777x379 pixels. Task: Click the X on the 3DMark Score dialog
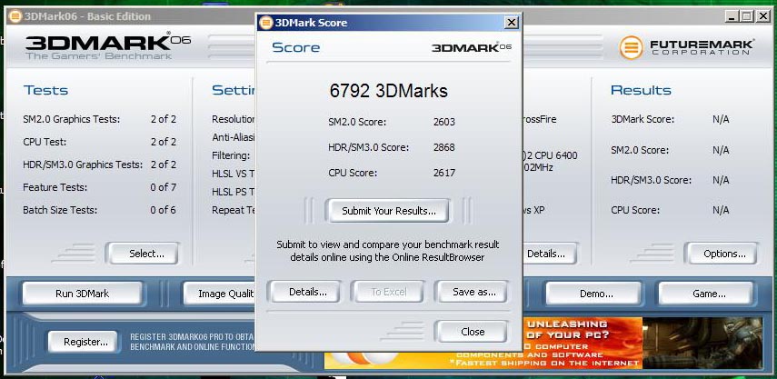point(512,23)
